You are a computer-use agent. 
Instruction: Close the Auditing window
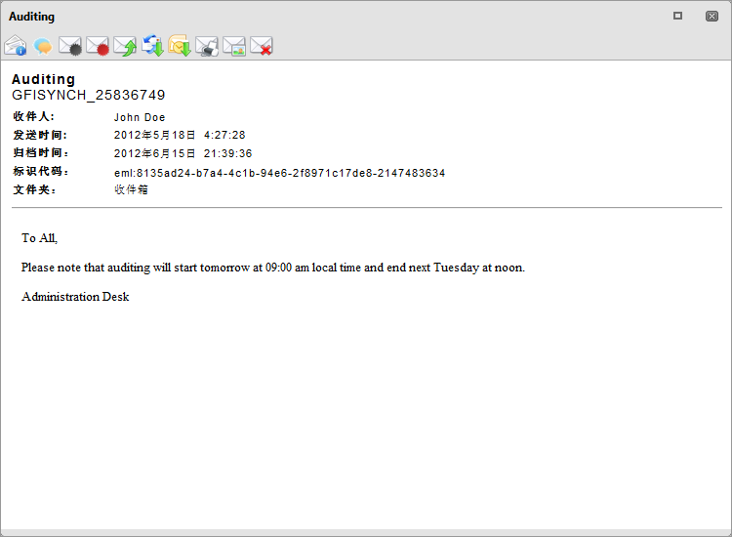tap(712, 16)
